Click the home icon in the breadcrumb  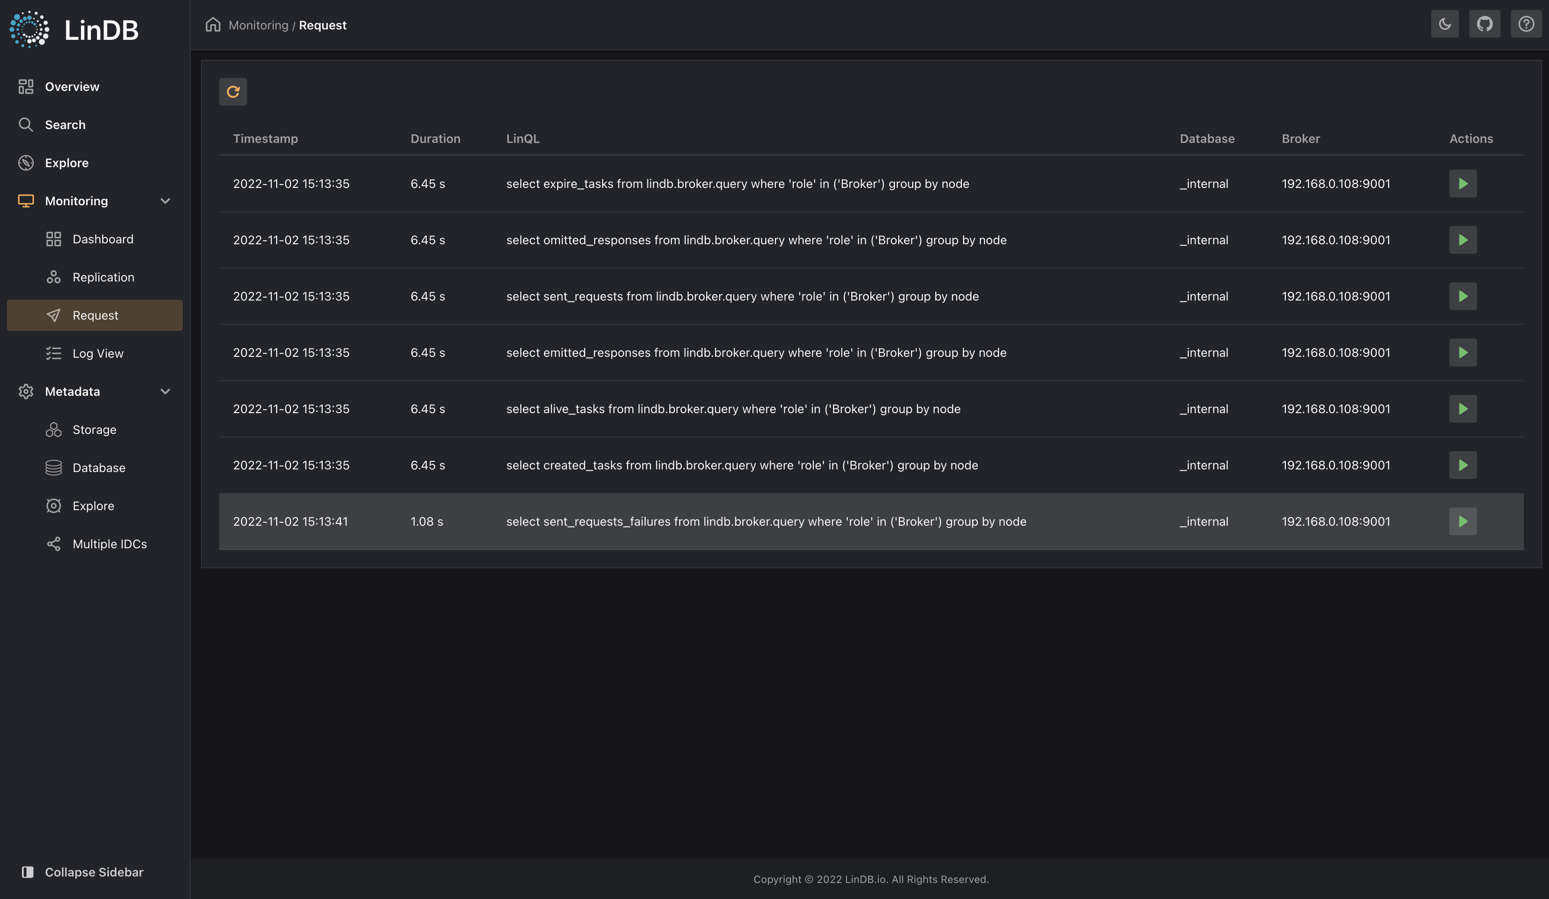point(213,24)
